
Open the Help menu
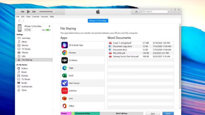52,17
